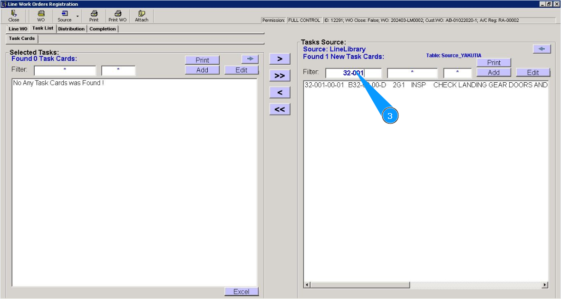Click 'Found 0 Task Cards:' text
Viewport: 561px width, 299px height.
click(x=44, y=58)
